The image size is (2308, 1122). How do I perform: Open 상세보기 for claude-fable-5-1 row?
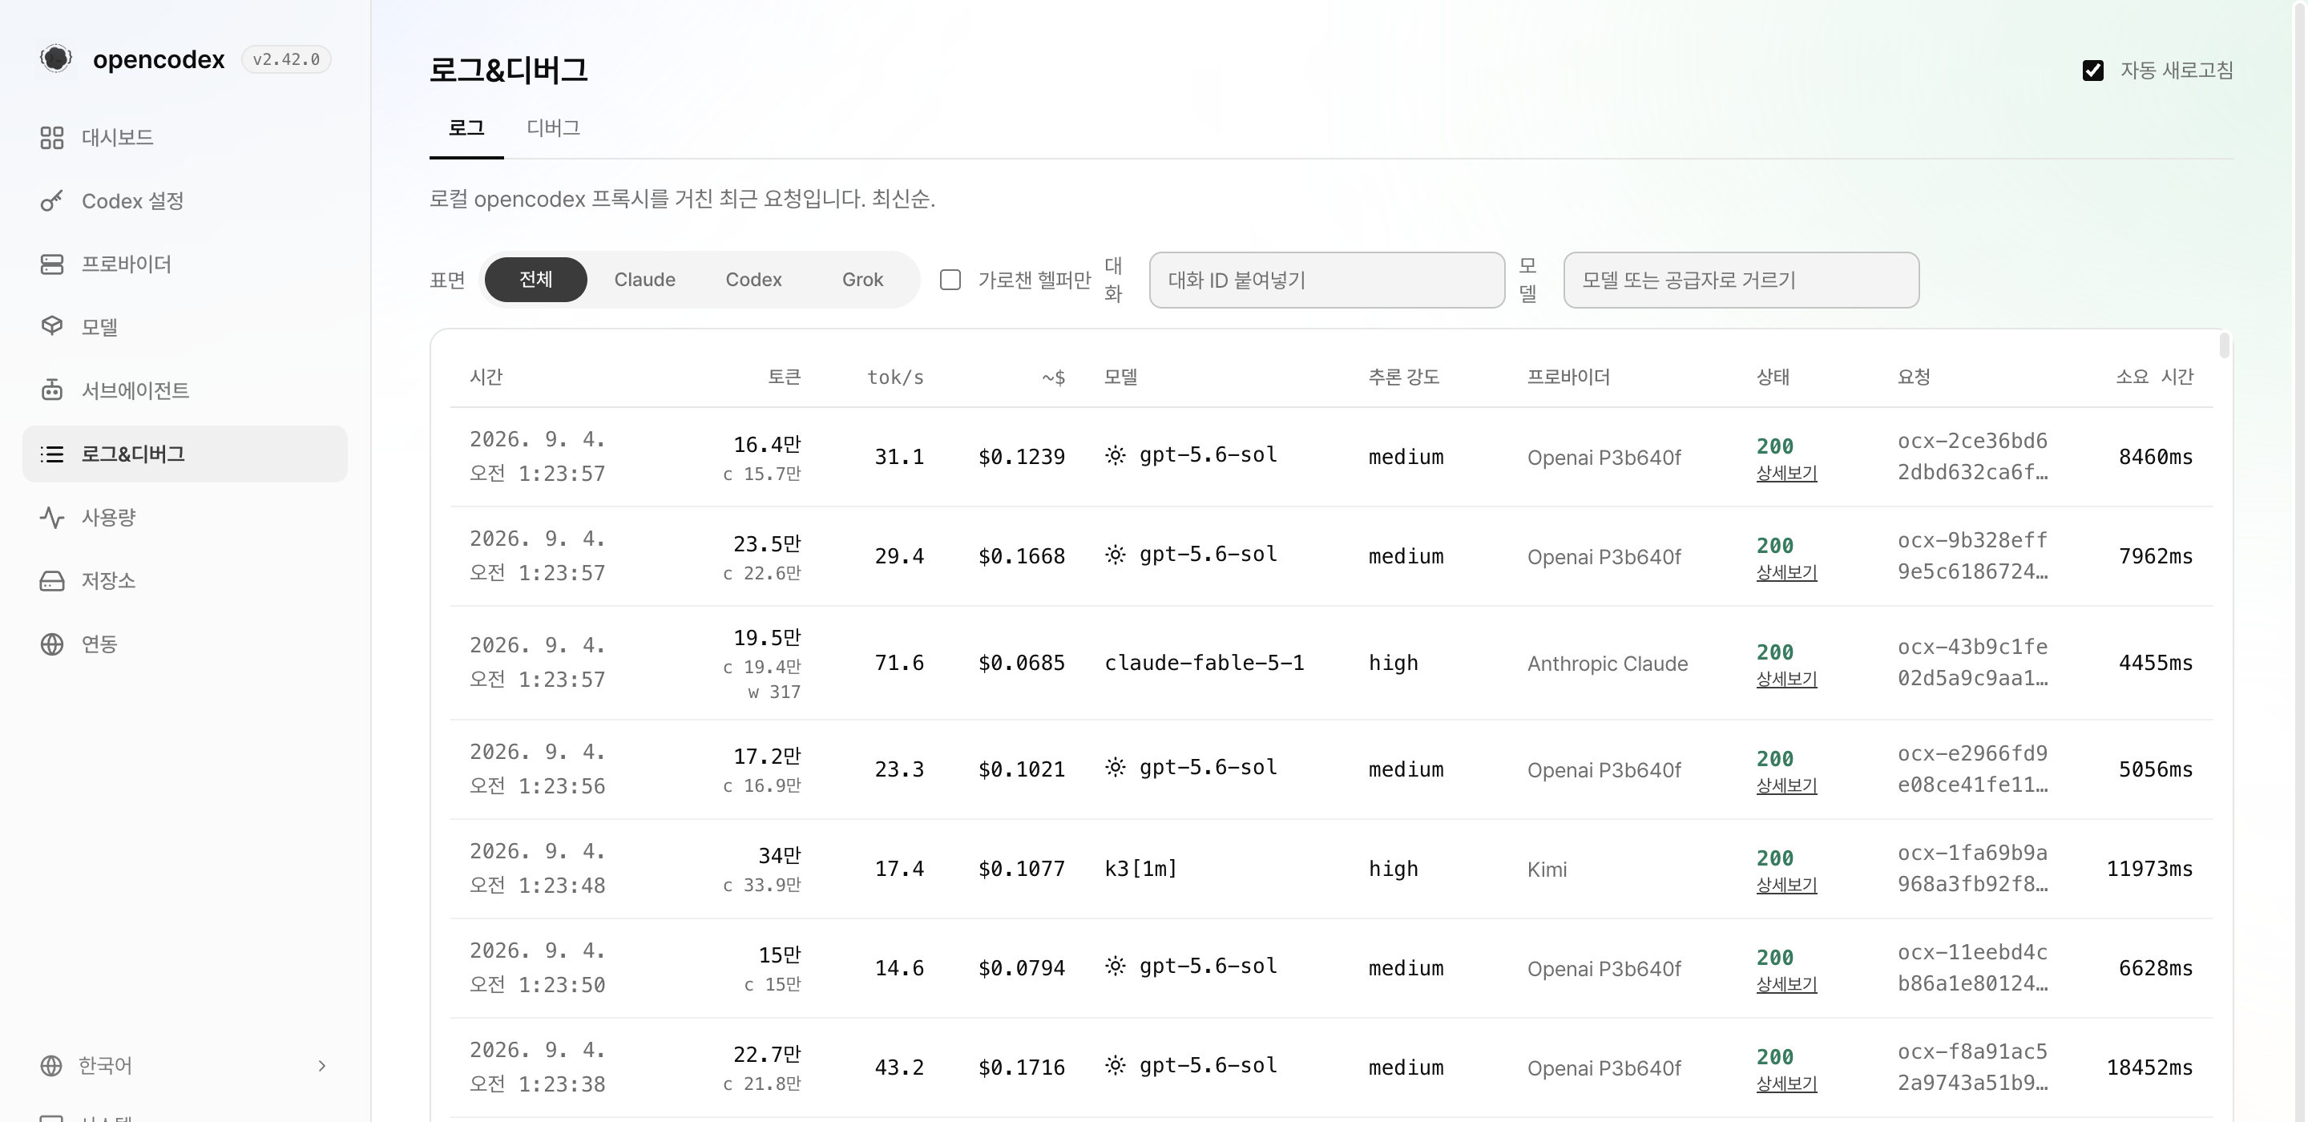[x=1785, y=678]
